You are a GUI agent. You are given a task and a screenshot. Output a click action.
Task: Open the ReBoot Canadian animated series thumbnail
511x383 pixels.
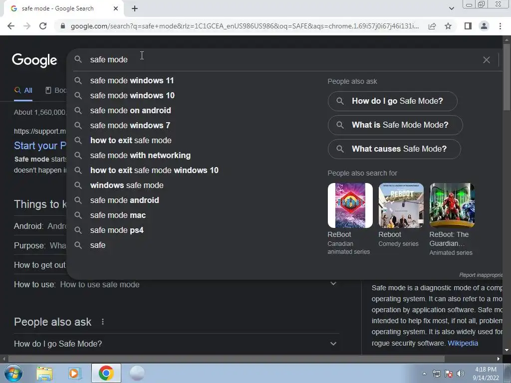[350, 205]
